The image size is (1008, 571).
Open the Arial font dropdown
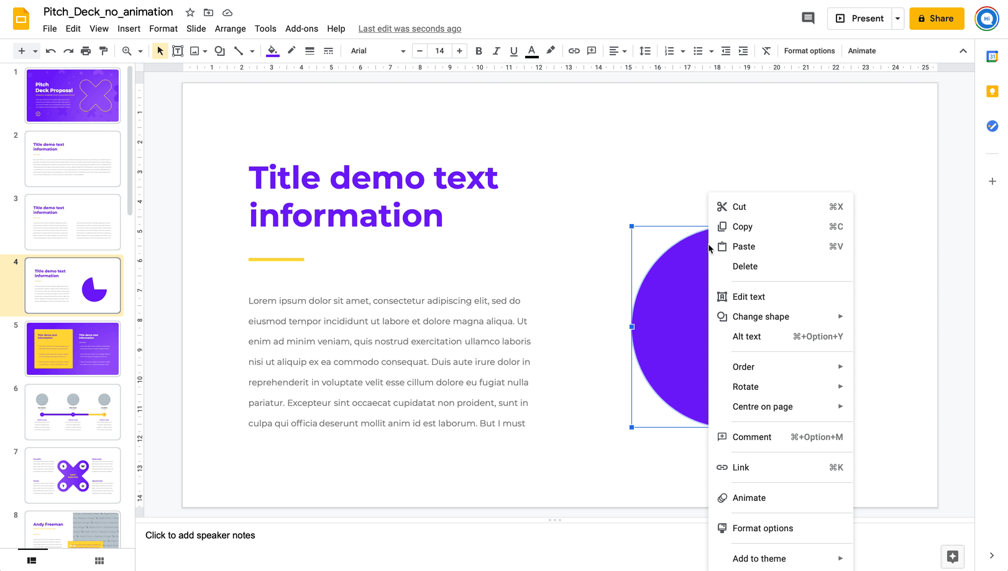(378, 51)
